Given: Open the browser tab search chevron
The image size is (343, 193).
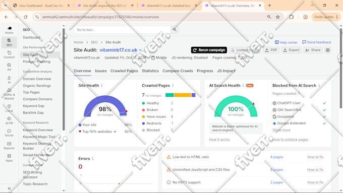Looking at the screenshot, I should pyautogui.click(x=5, y=6).
